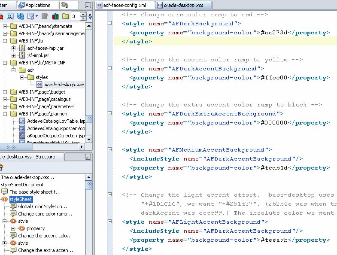Open ActieveCatalogiLovTable.jsp file in tree

[56, 121]
